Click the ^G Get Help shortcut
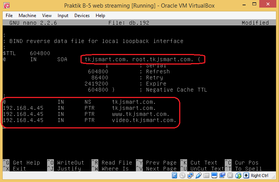The image size is (279, 182). 21,163
